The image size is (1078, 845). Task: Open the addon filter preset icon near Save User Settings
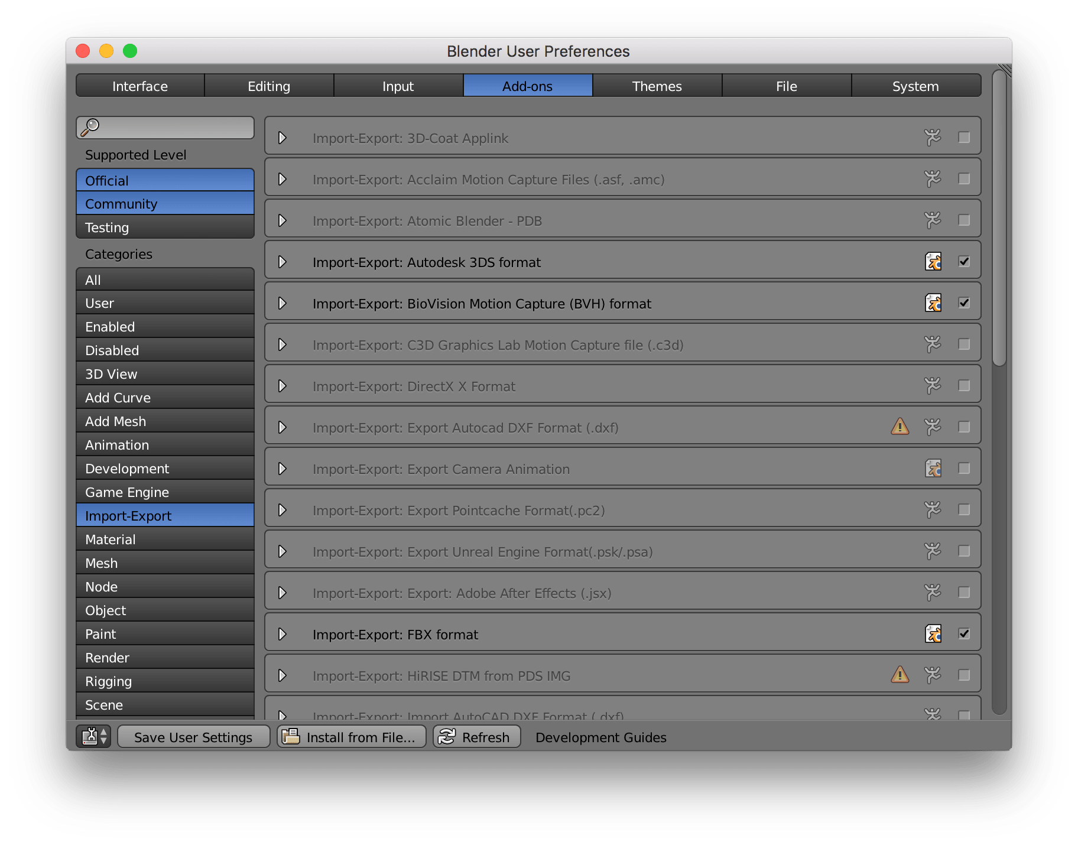click(x=93, y=737)
